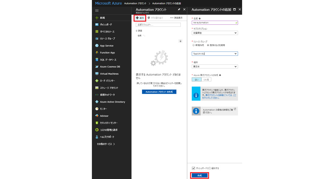The height and width of the screenshot is (179, 334).
Task: Select the 新規作成 radio button
Action: click(194, 45)
